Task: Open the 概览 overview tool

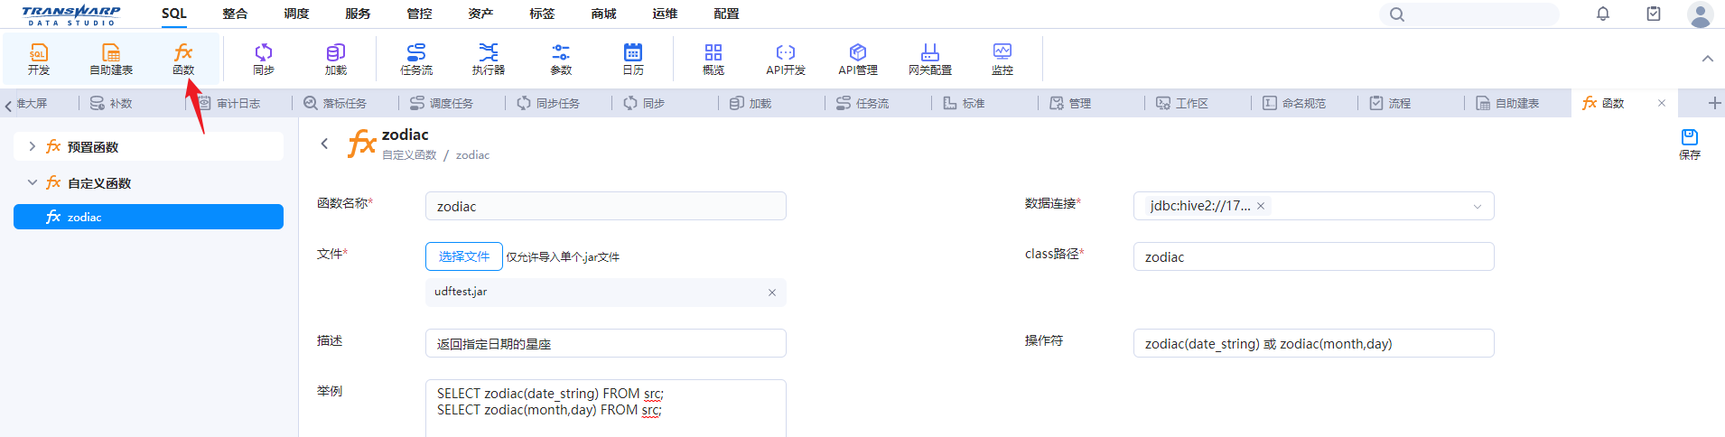Action: click(713, 60)
